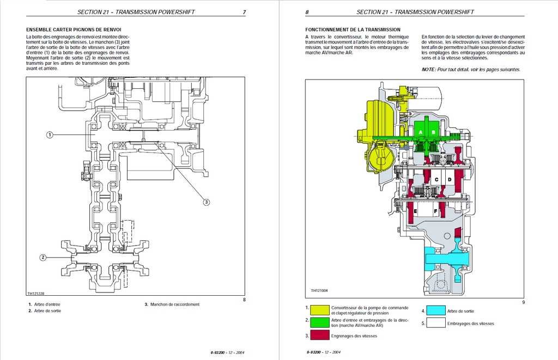This screenshot has height=360, width=558.
Task: Click clutch label B in colored diagram
Action: [433, 132]
